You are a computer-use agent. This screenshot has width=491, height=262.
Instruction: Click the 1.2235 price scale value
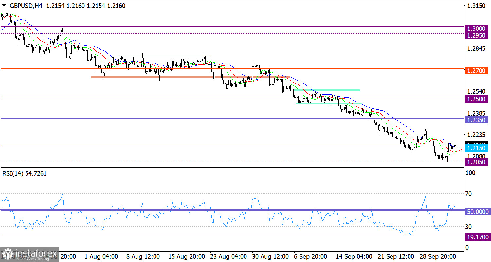pos(476,134)
